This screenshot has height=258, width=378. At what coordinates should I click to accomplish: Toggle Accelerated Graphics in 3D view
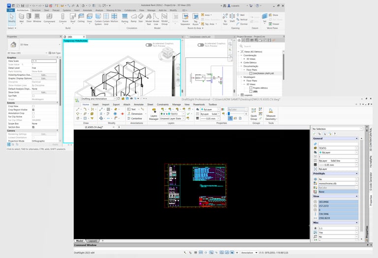tap(149, 45)
